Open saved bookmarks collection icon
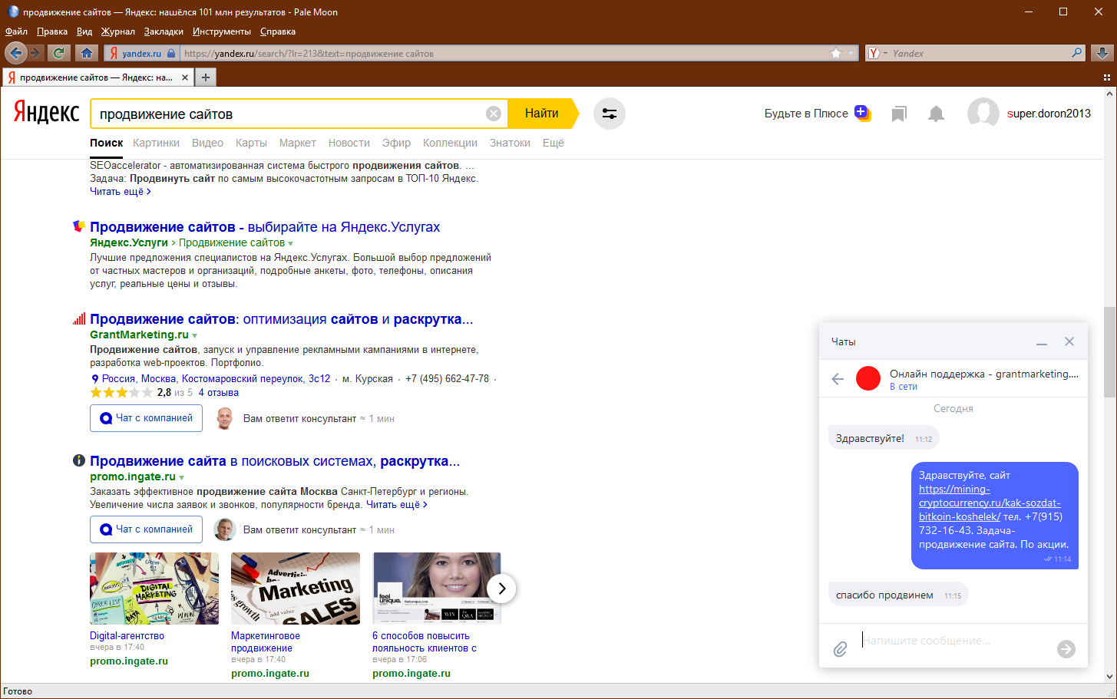The height and width of the screenshot is (699, 1117). tap(899, 114)
